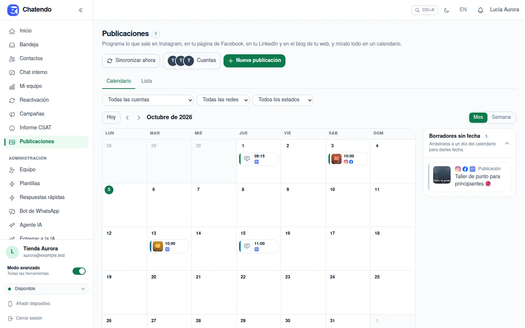Open Todas las cuentas dropdown

[148, 100]
